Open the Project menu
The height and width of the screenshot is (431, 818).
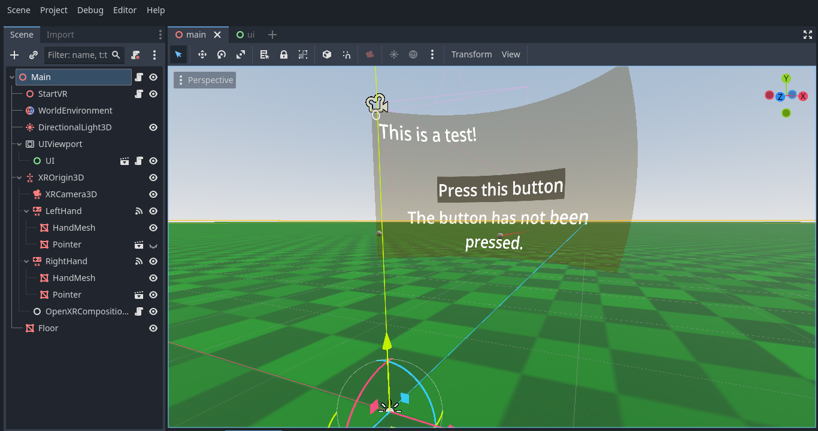53,10
